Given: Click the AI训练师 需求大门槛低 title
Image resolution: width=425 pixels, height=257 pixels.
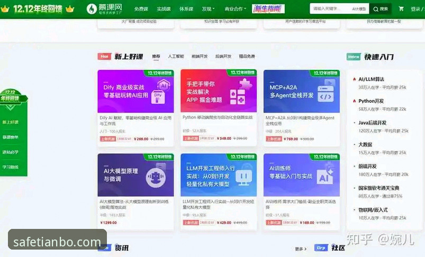Looking at the screenshot, I should pos(301,205).
